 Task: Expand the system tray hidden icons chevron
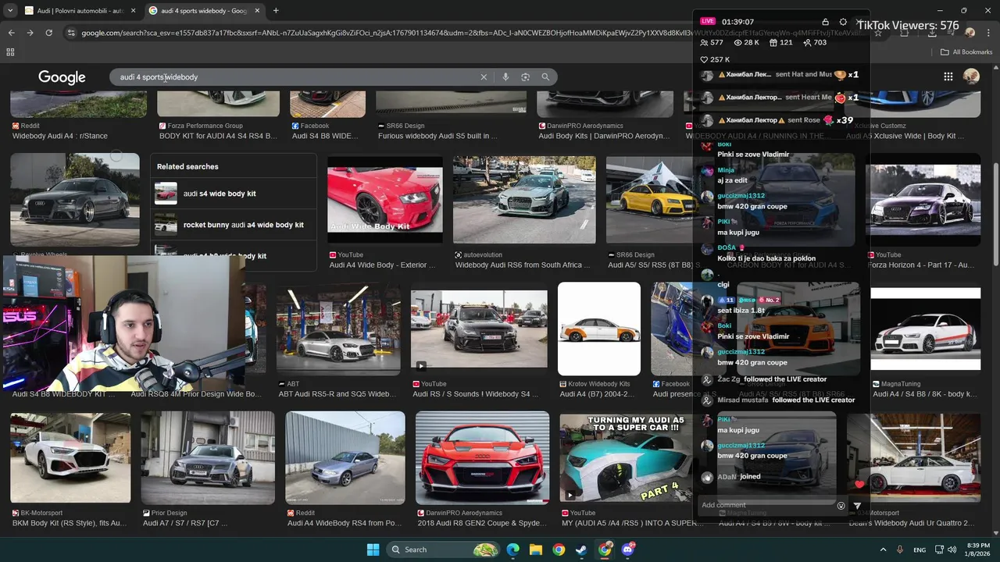(x=883, y=550)
